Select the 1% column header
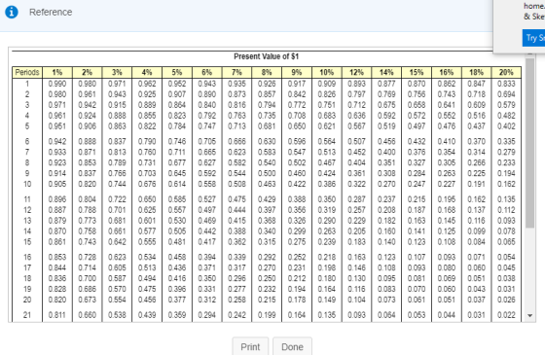 [57, 72]
